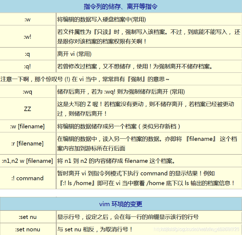
Task: Select the ':! command' command cell
Action: [28, 178]
